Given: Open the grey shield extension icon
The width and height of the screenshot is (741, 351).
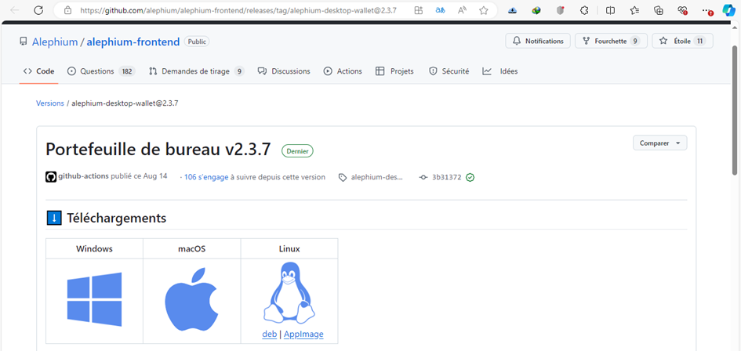Looking at the screenshot, I should pyautogui.click(x=561, y=10).
